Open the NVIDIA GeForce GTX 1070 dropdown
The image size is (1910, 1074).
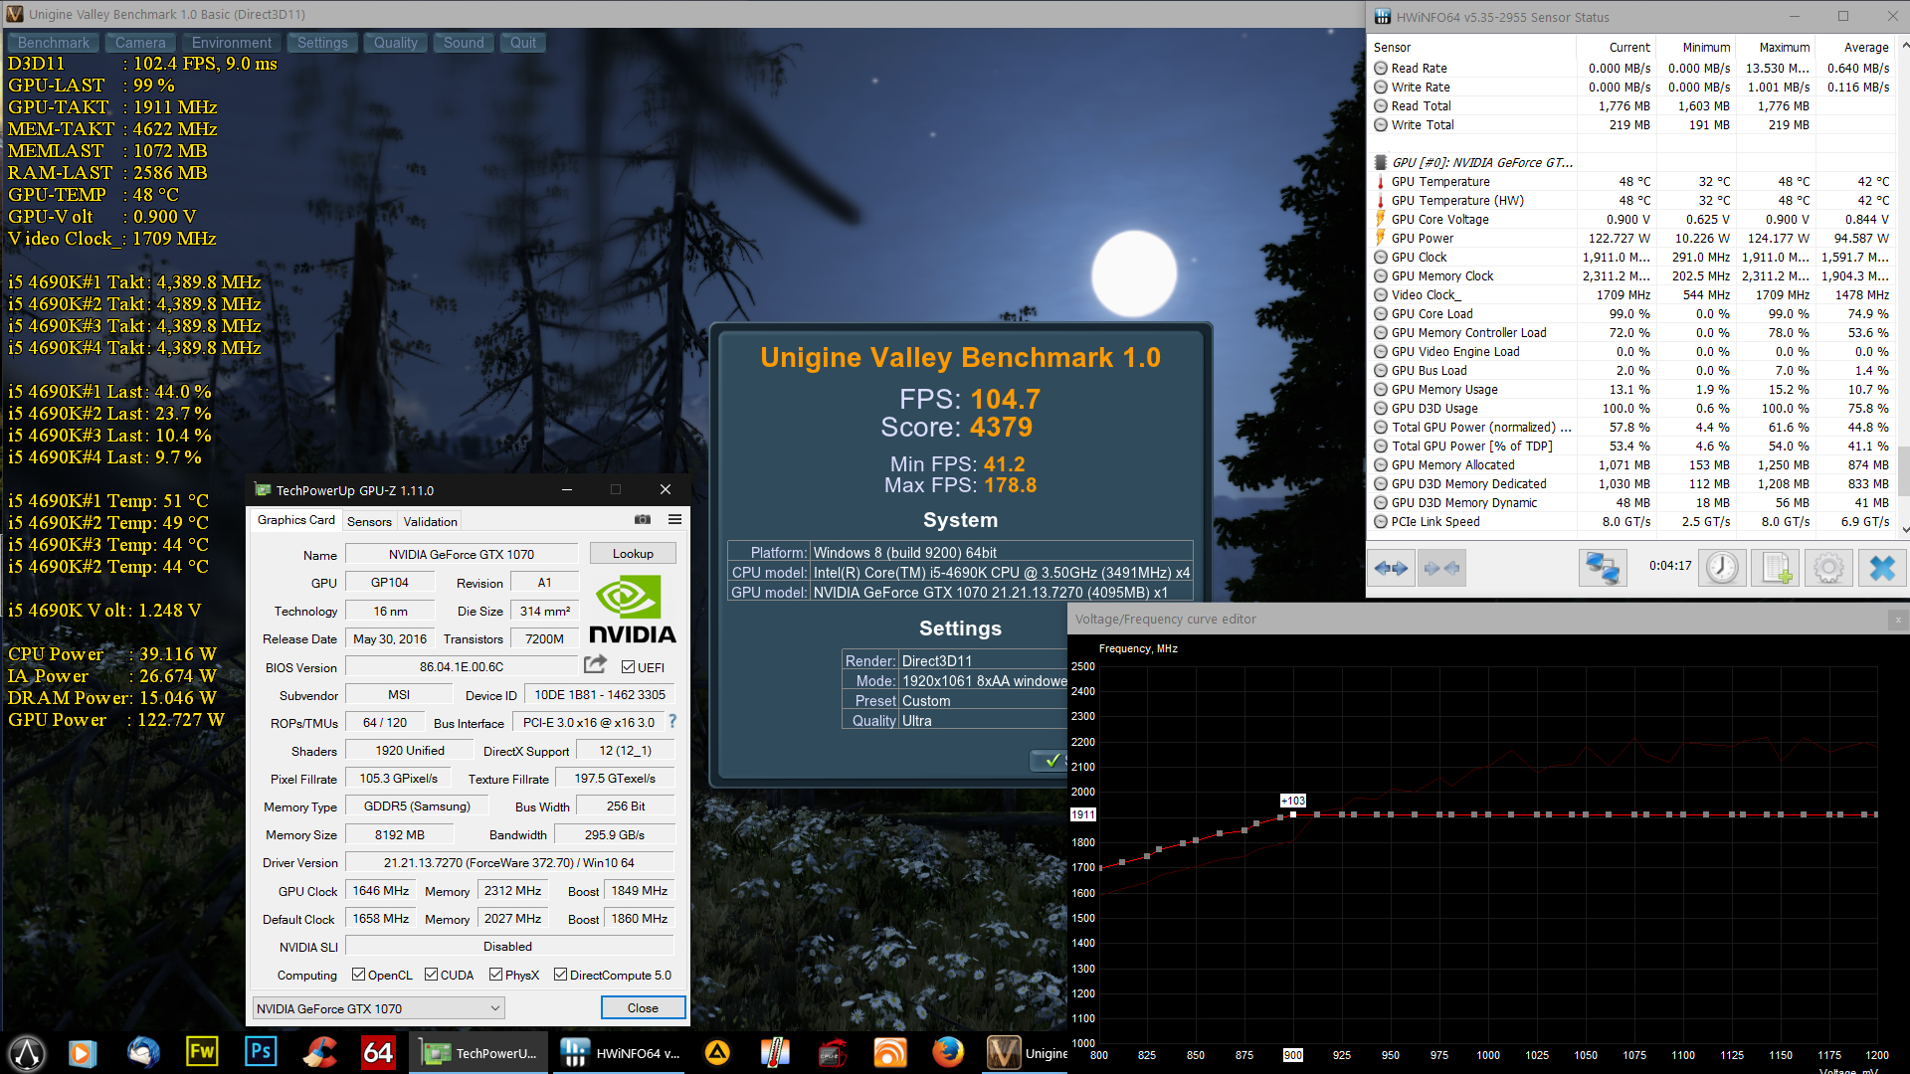coord(378,1008)
